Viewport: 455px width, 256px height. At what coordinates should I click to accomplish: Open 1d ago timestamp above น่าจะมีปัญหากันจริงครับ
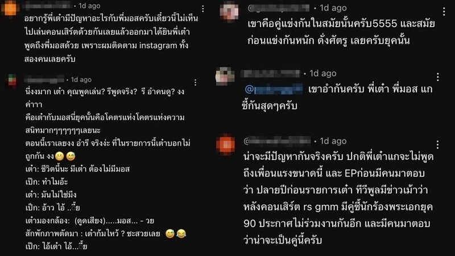[333, 141]
